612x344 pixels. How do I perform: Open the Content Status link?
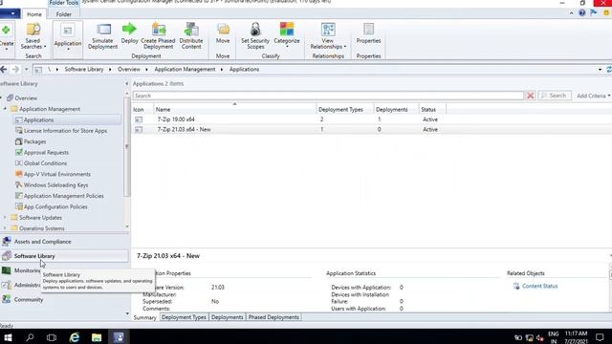(539, 286)
